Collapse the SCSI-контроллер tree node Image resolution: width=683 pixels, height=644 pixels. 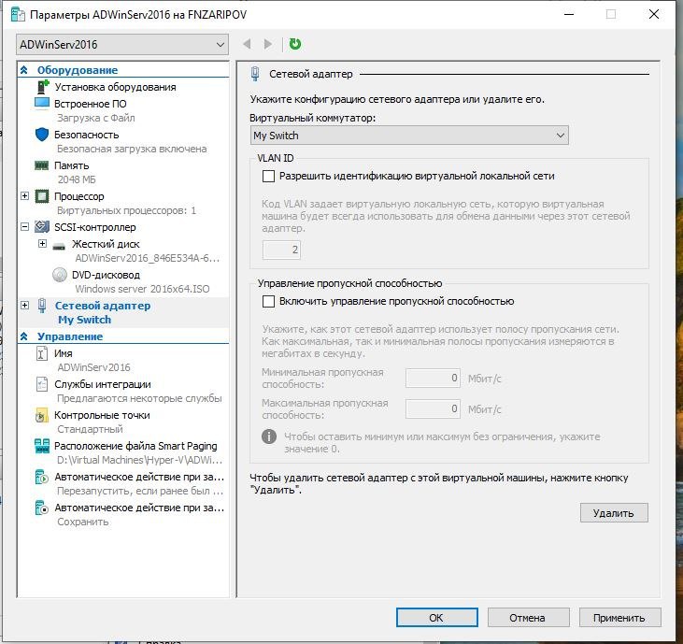pyautogui.click(x=25, y=226)
